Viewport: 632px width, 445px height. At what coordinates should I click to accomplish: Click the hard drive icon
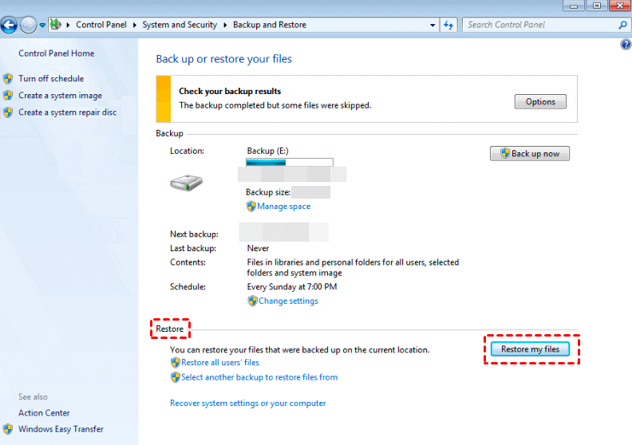coord(186,183)
